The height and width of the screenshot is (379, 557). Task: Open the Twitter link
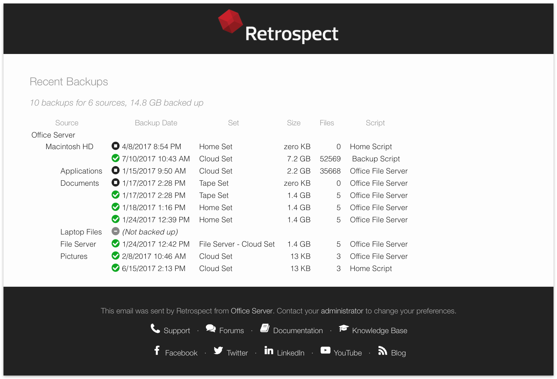237,353
